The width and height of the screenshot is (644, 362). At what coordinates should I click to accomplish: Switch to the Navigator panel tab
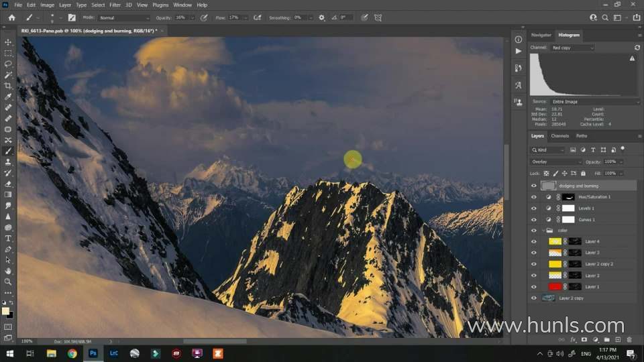(x=541, y=35)
